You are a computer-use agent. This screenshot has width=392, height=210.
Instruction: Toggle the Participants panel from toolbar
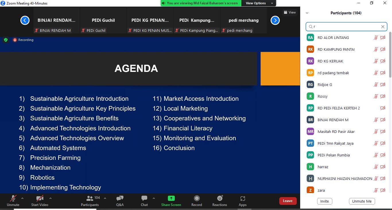pos(90,201)
